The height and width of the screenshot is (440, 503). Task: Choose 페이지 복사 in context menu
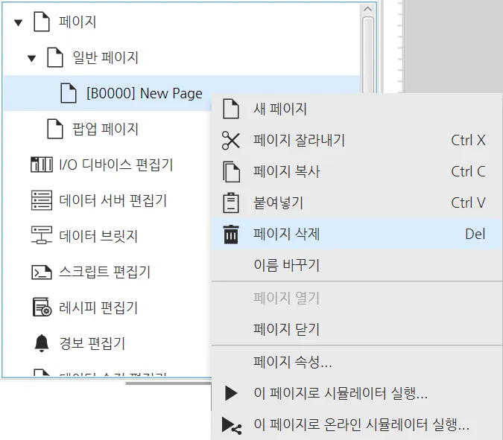(x=286, y=171)
